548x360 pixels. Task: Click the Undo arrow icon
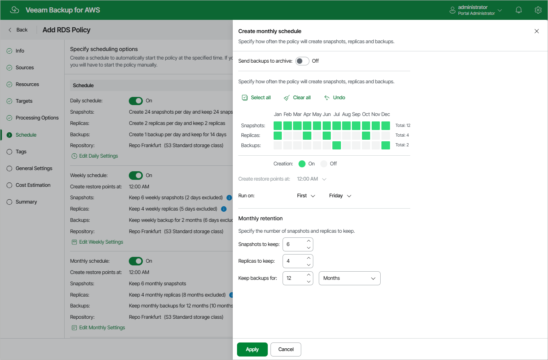[x=327, y=98]
